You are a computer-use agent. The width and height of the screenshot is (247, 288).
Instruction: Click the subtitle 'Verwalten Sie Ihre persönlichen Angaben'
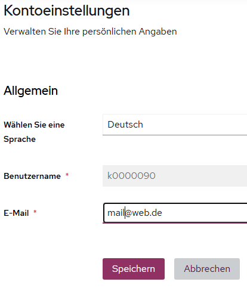pyautogui.click(x=90, y=32)
